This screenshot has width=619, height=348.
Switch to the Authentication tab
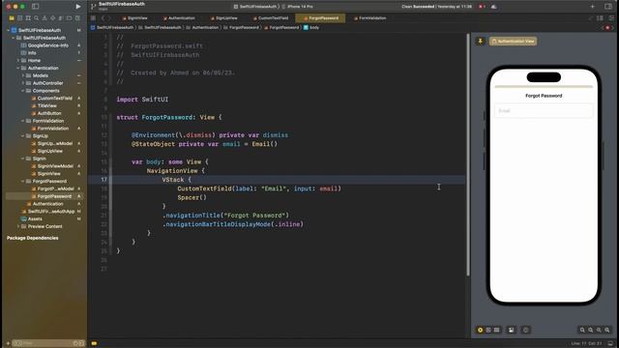pyautogui.click(x=179, y=18)
